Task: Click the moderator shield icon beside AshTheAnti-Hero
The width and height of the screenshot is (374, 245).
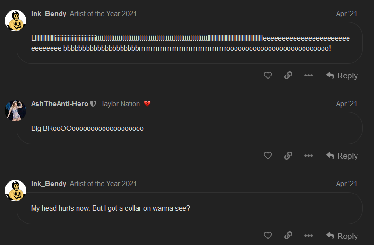Action: [93, 104]
